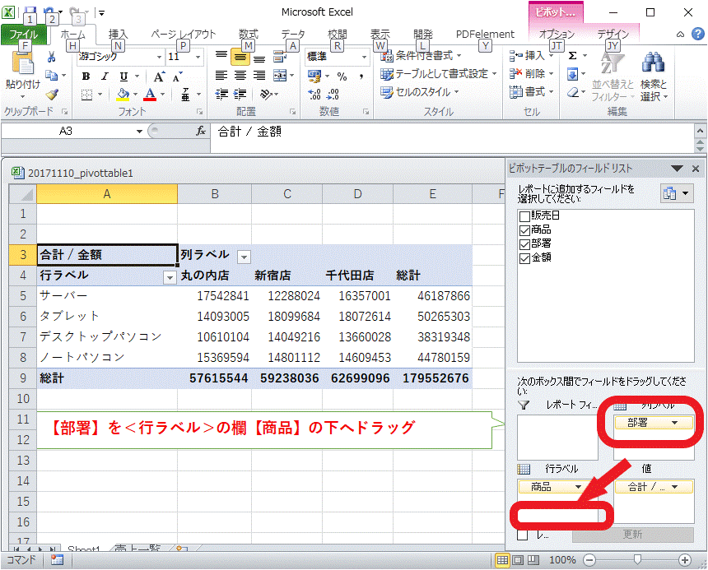Check the 販売日 field checkbox

pyautogui.click(x=524, y=215)
